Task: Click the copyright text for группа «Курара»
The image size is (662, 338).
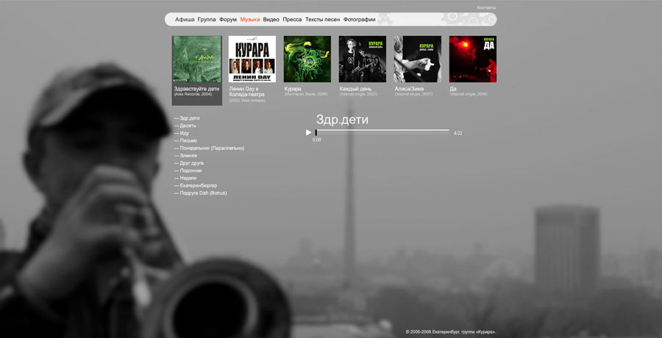Action: (x=451, y=332)
